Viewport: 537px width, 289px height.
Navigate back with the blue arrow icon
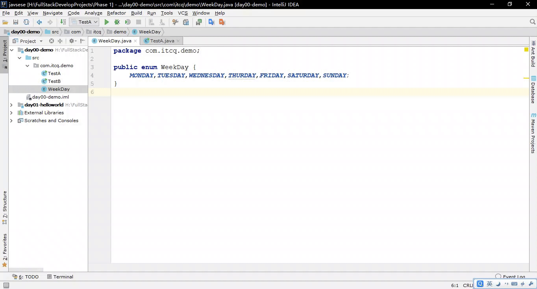[39, 22]
